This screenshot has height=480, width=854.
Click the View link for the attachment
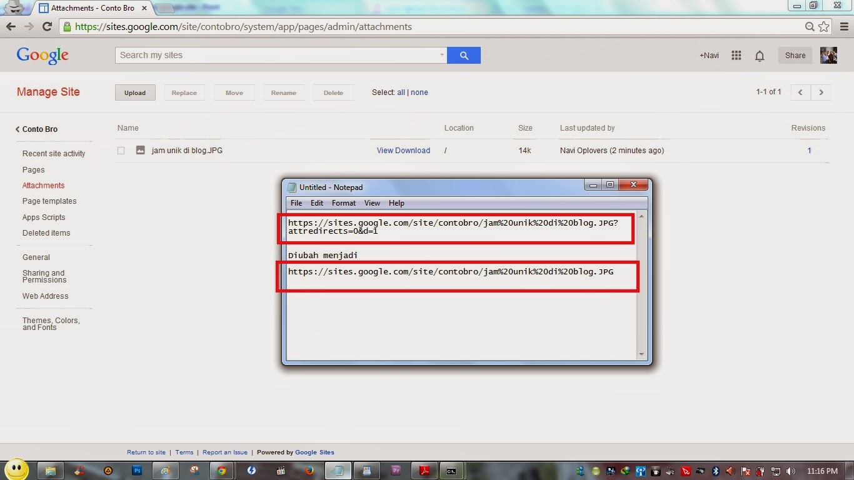(385, 151)
